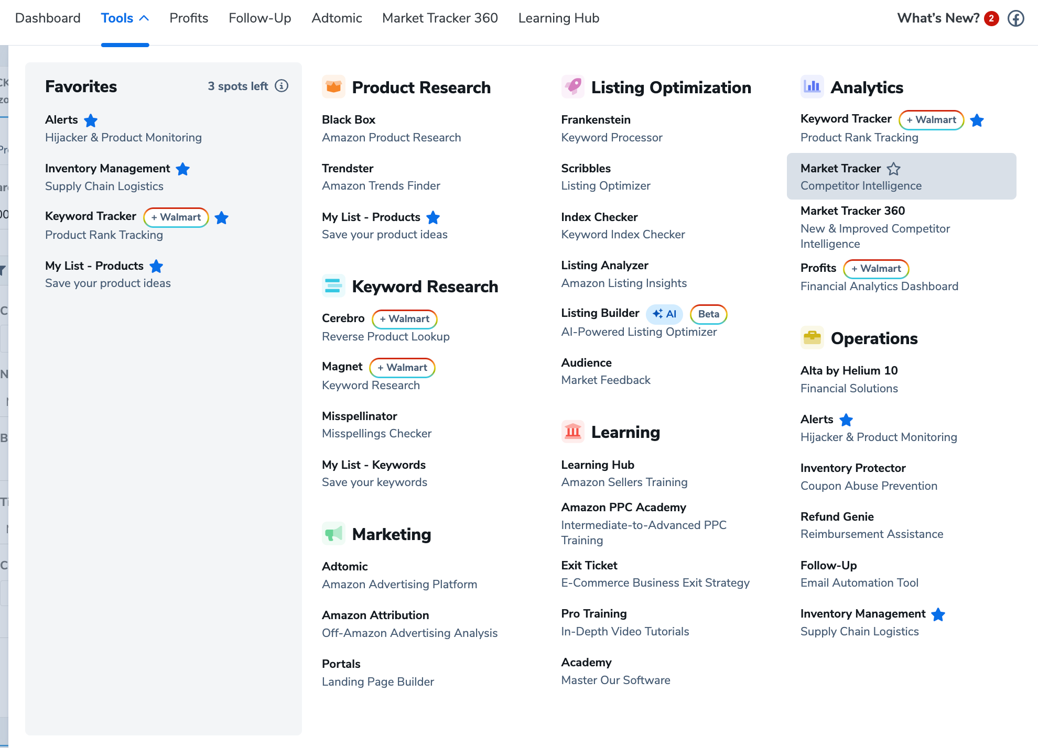Toggle Alerts star under Operations
The height and width of the screenshot is (748, 1038).
tap(846, 420)
